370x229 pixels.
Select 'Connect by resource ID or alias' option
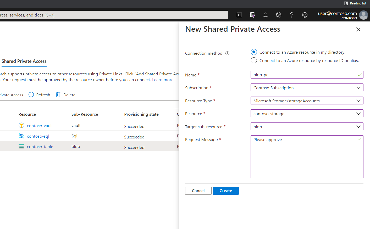(254, 60)
